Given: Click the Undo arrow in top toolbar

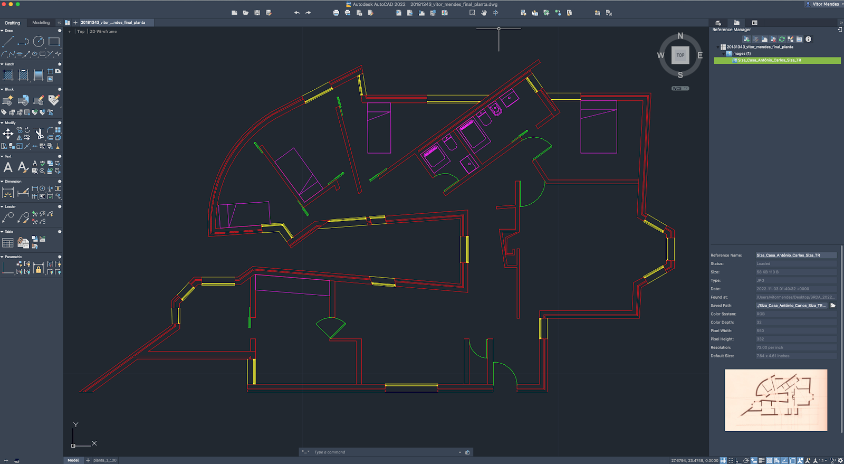Looking at the screenshot, I should pos(296,13).
